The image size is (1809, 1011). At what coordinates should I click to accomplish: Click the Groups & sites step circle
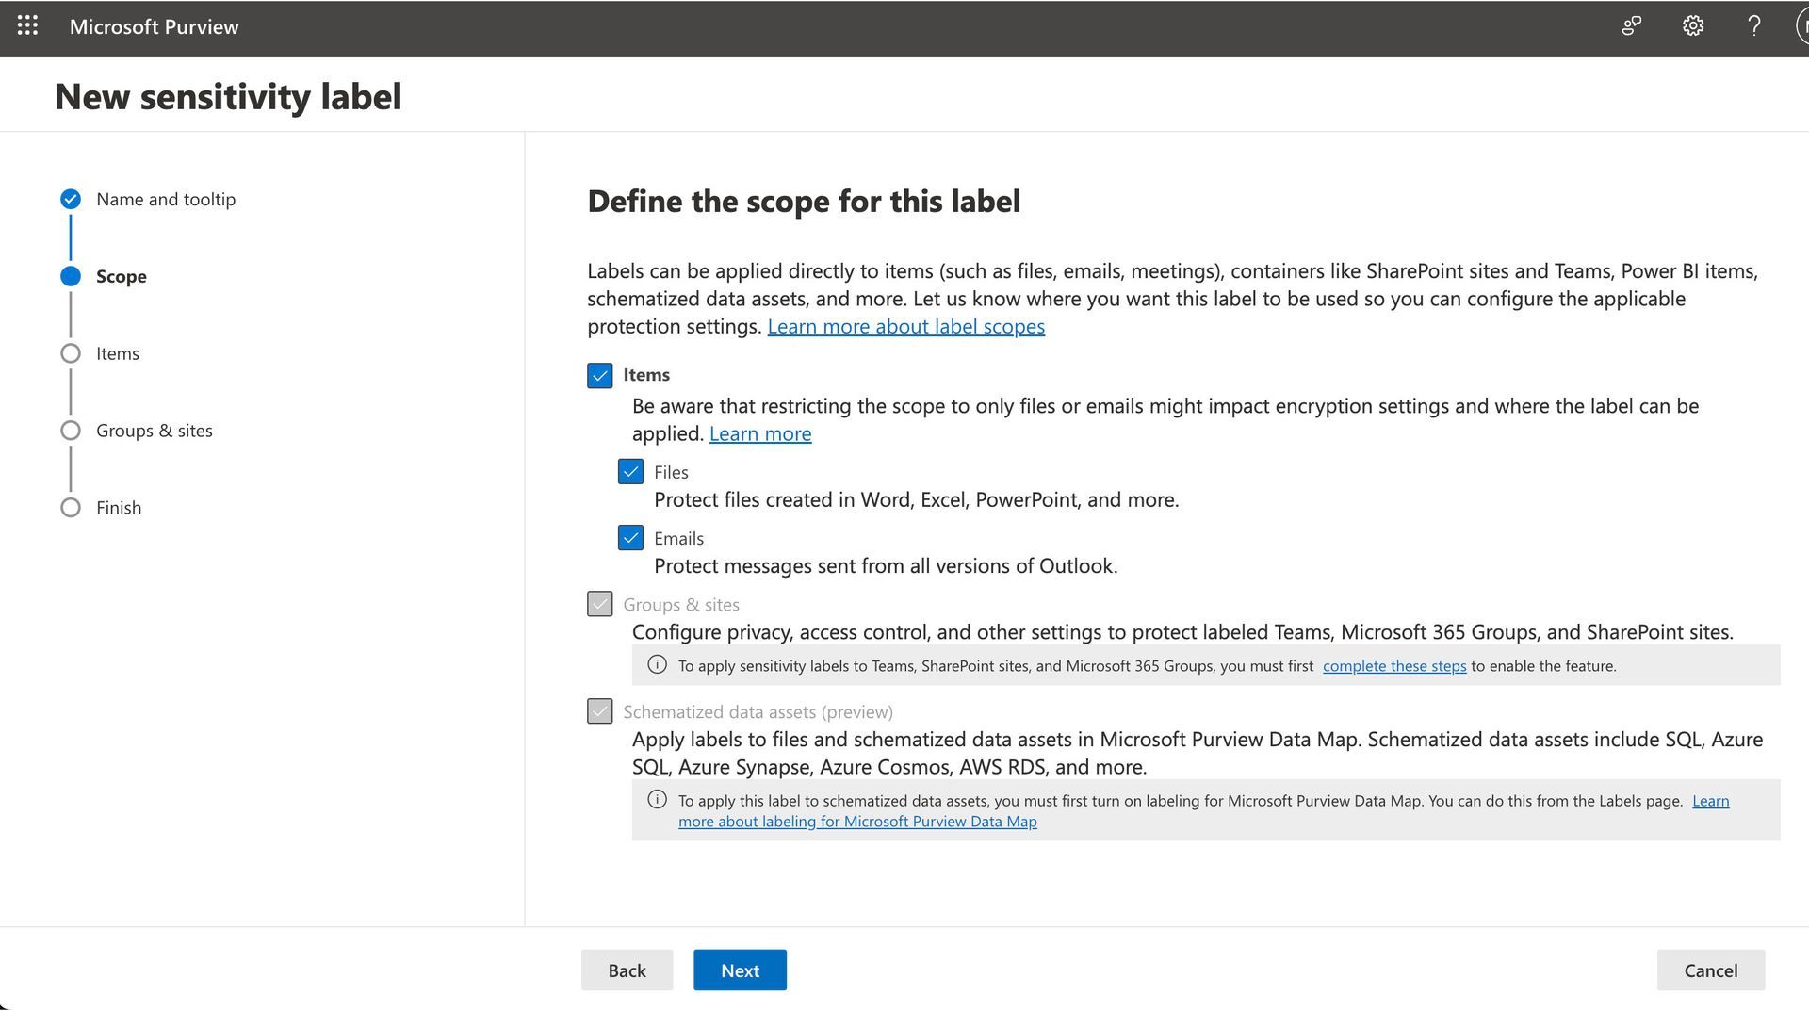(71, 431)
